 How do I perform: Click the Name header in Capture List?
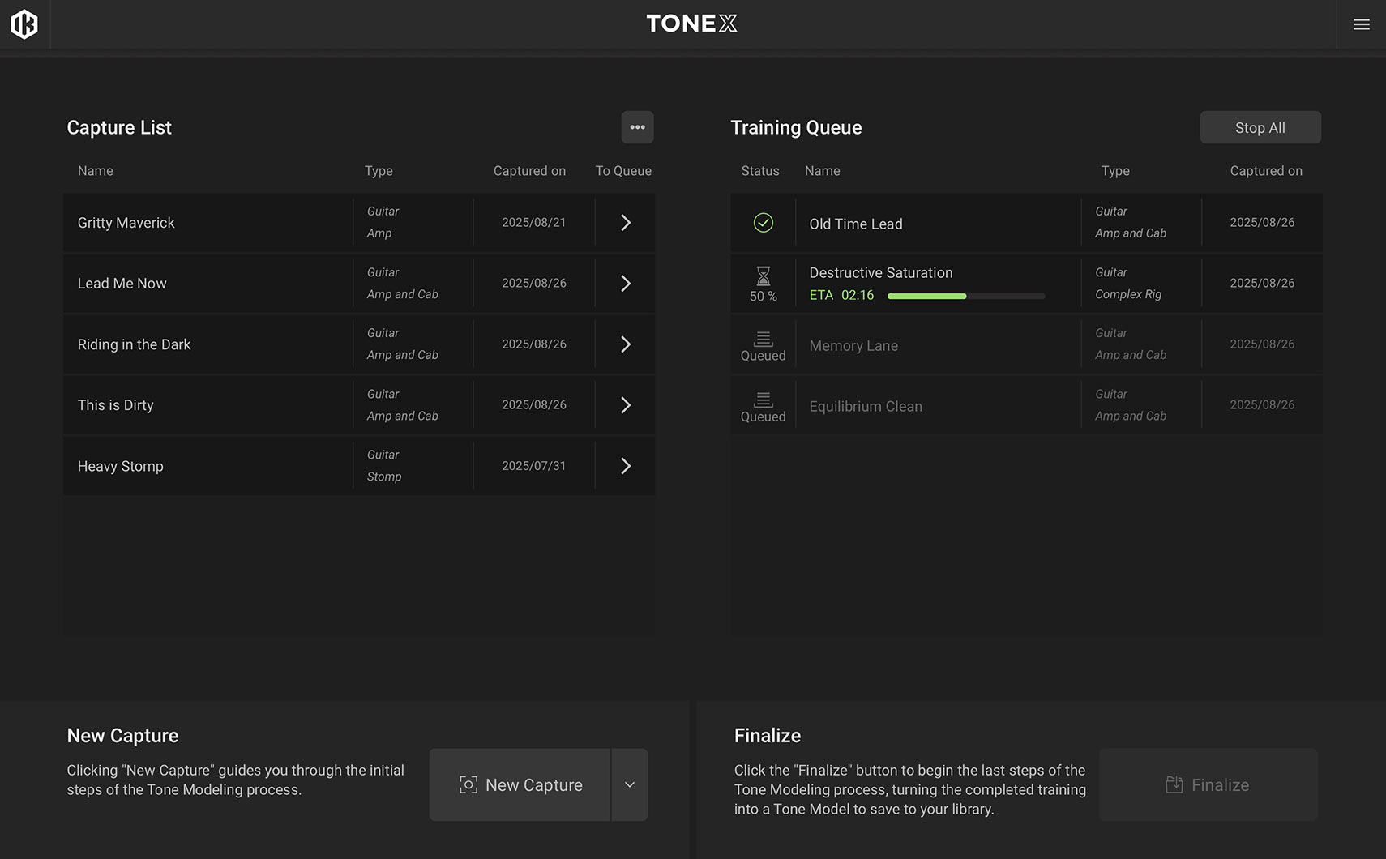tap(96, 171)
